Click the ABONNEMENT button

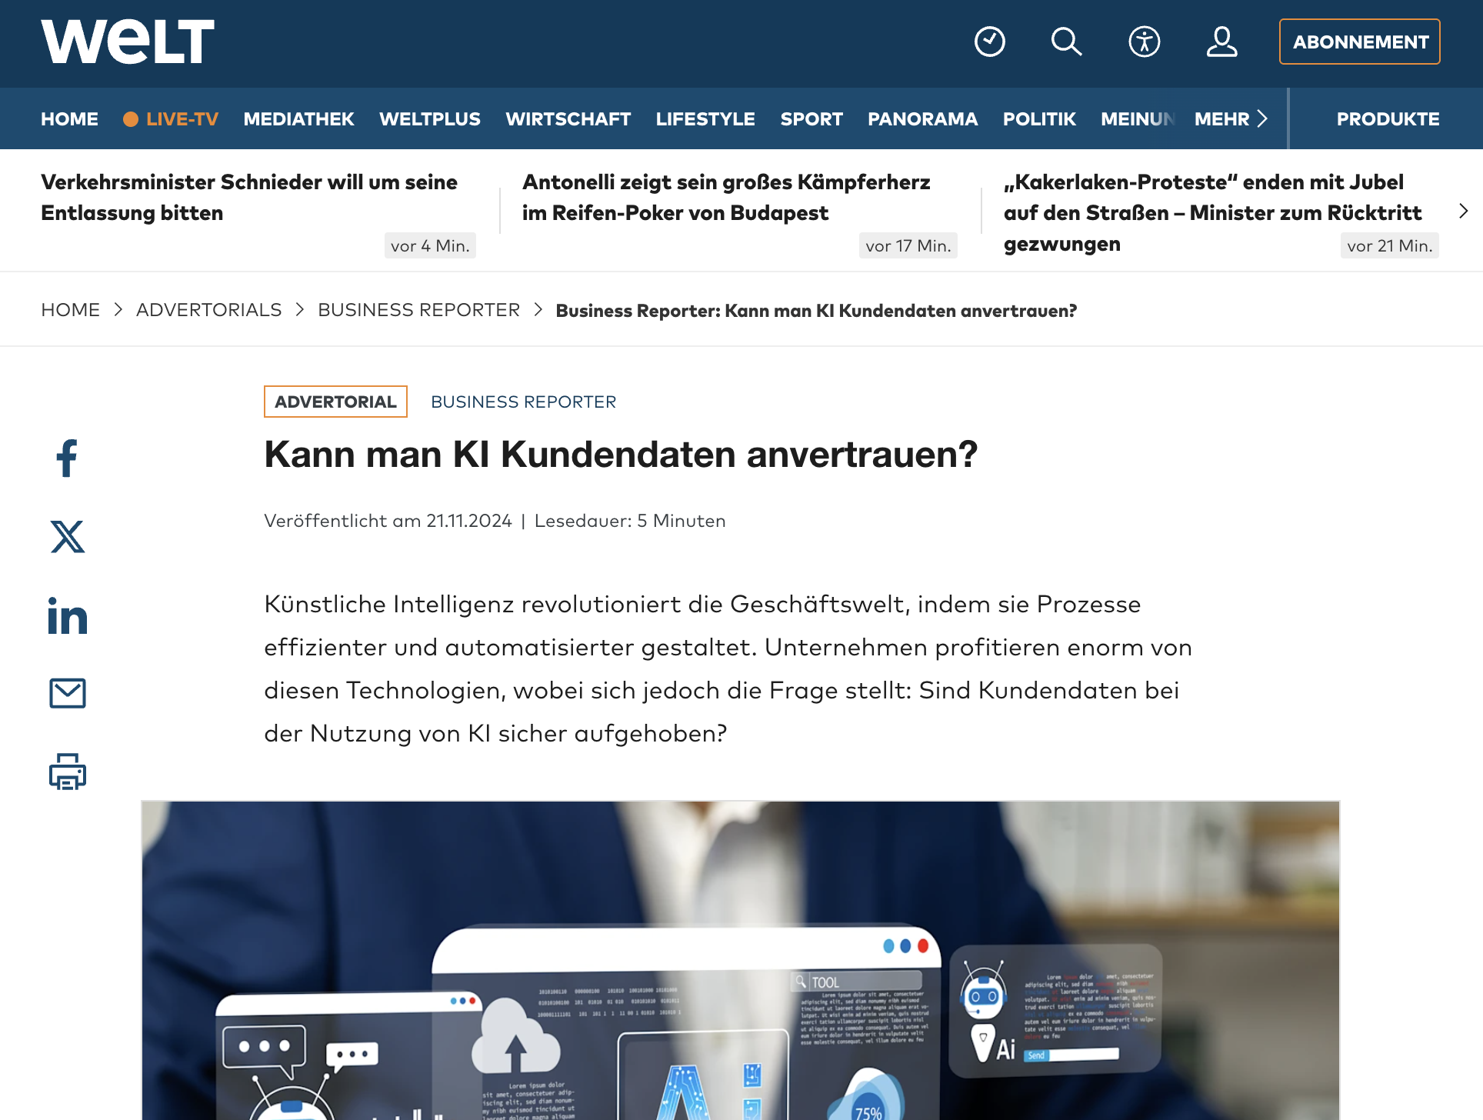coord(1360,42)
